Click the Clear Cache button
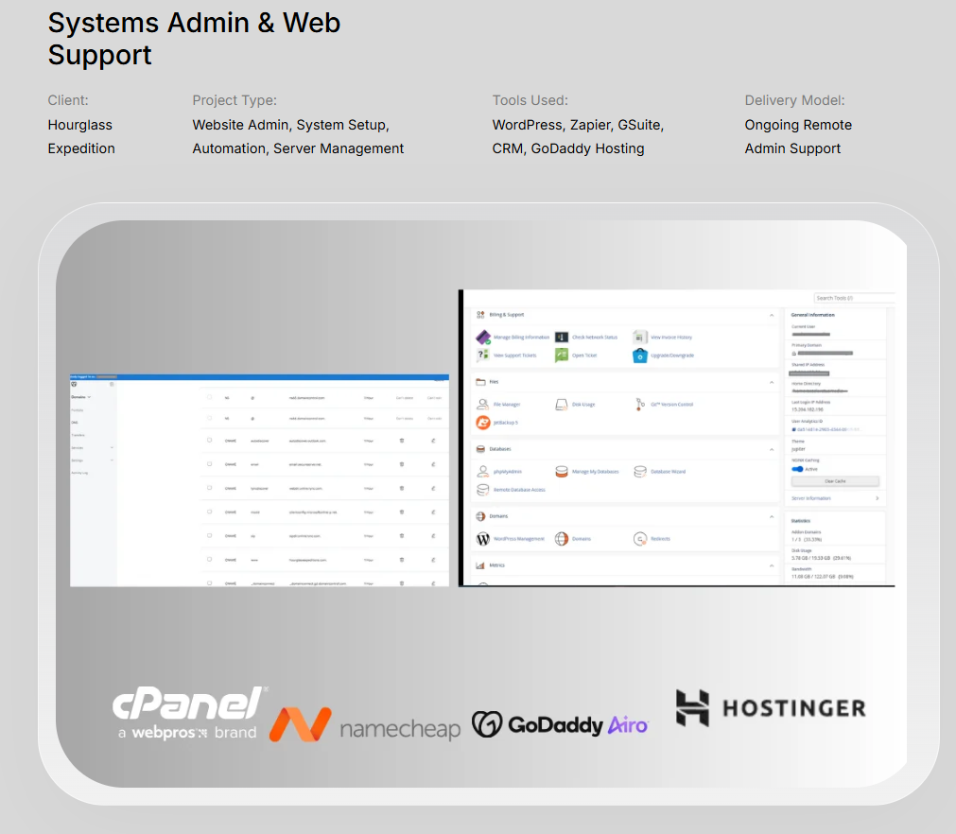 click(835, 481)
